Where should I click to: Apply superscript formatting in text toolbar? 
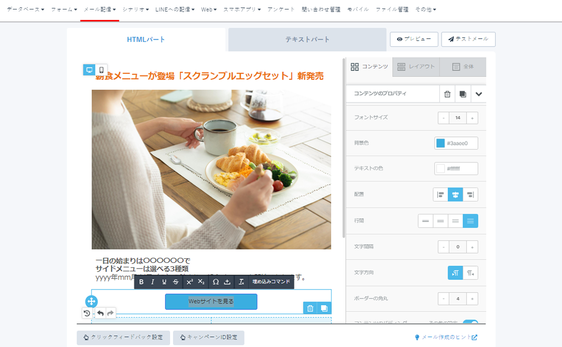click(x=189, y=282)
